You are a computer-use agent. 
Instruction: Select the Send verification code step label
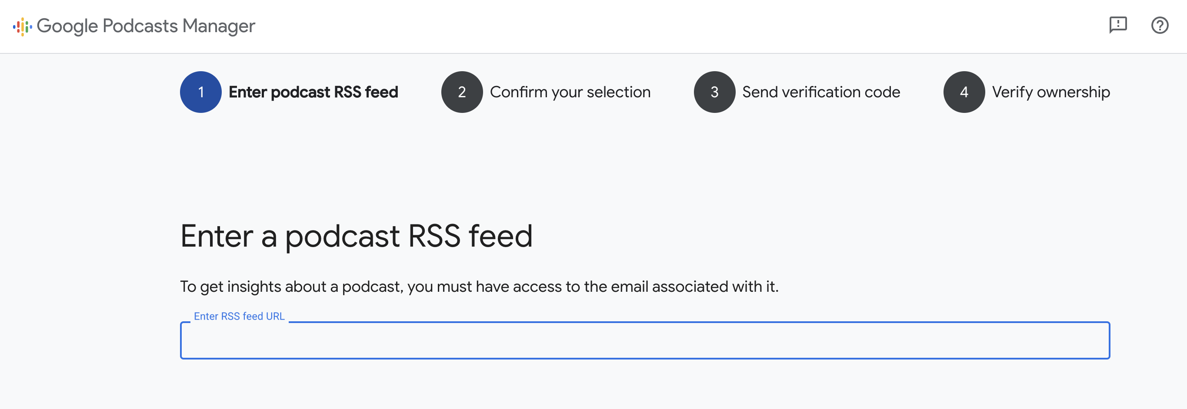pos(820,92)
